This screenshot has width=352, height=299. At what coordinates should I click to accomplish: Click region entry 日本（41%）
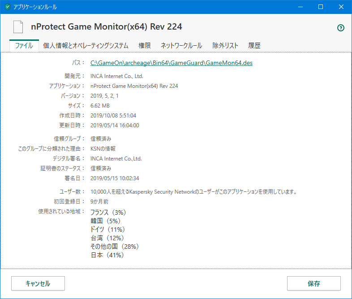tap(107, 255)
